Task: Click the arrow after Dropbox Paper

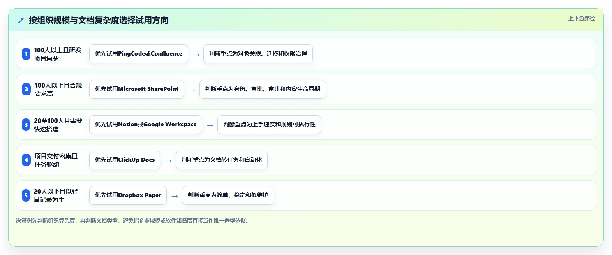Action: (175, 196)
